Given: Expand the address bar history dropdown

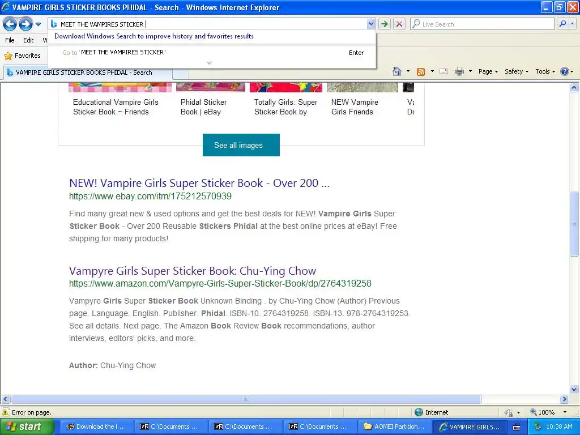Looking at the screenshot, I should (x=371, y=24).
